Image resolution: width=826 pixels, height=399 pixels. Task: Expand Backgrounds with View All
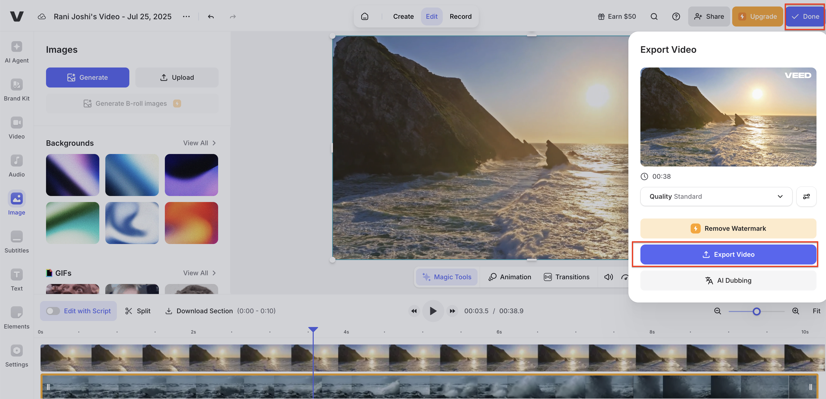(199, 143)
